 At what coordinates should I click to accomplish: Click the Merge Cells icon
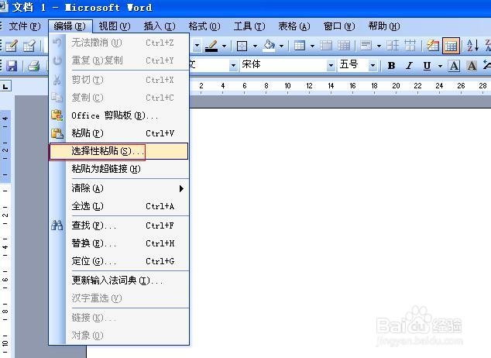pos(326,46)
